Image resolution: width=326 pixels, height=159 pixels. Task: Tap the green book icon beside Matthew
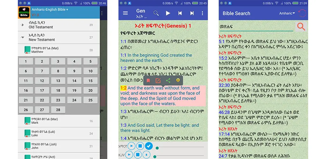[27, 50]
